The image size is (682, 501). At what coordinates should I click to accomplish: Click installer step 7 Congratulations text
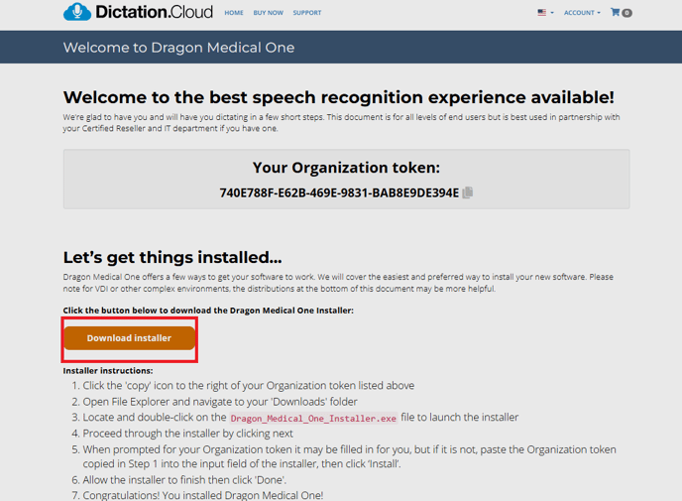[202, 494]
